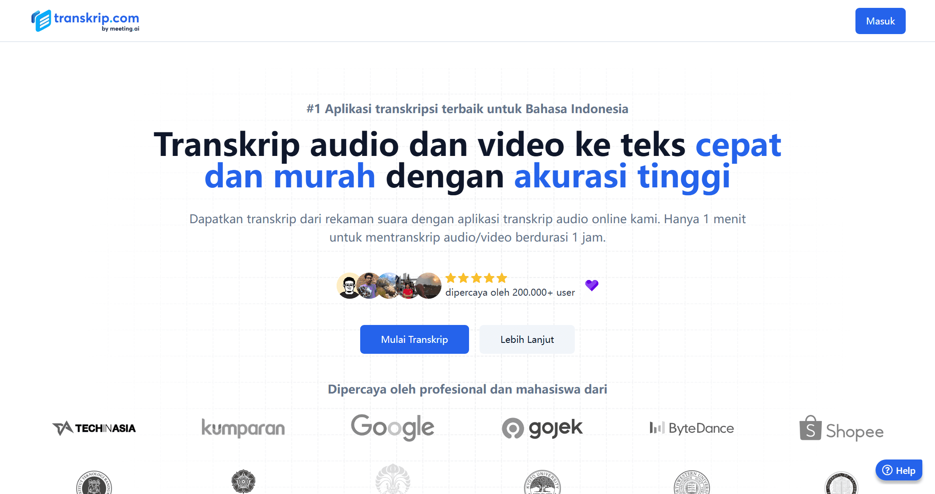Click the Shopee logo
This screenshot has height=494, width=935.
click(841, 429)
